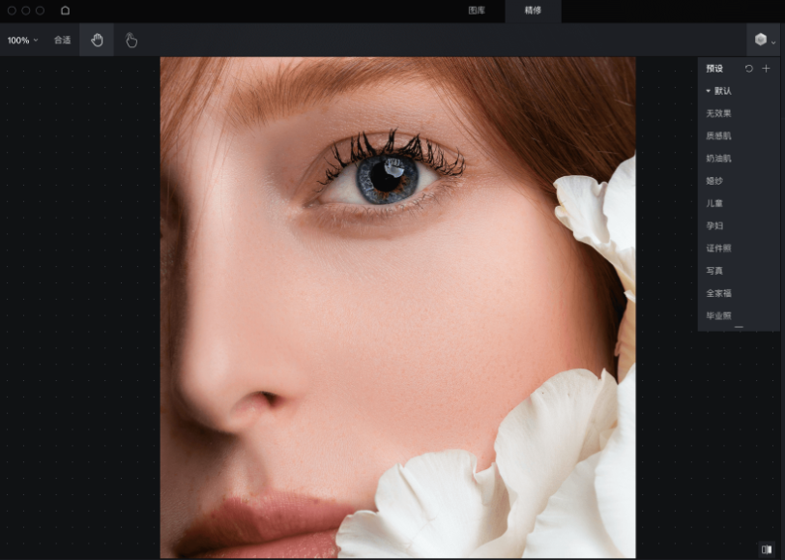
Task: Select the pointing finger tool
Action: pyautogui.click(x=131, y=40)
